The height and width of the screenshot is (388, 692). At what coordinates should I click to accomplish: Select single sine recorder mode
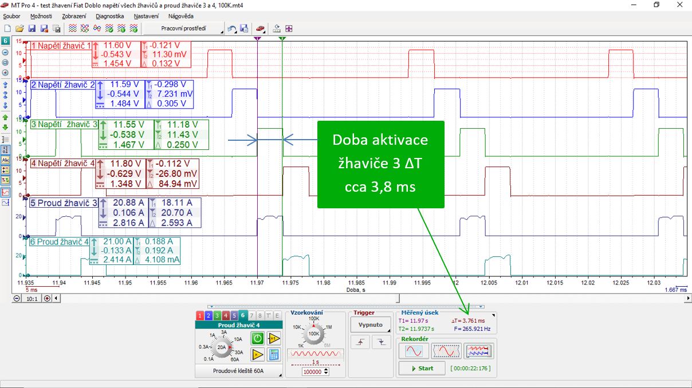tap(414, 351)
